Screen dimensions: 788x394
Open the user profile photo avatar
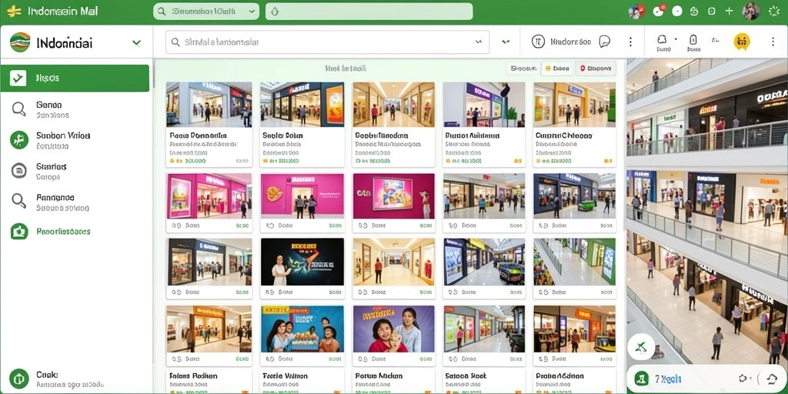point(751,11)
